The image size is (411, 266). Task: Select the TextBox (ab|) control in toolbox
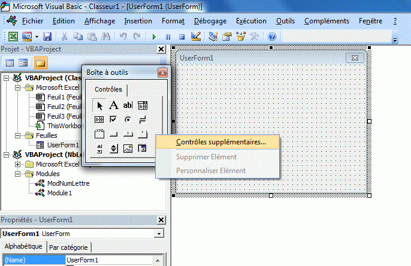click(128, 105)
